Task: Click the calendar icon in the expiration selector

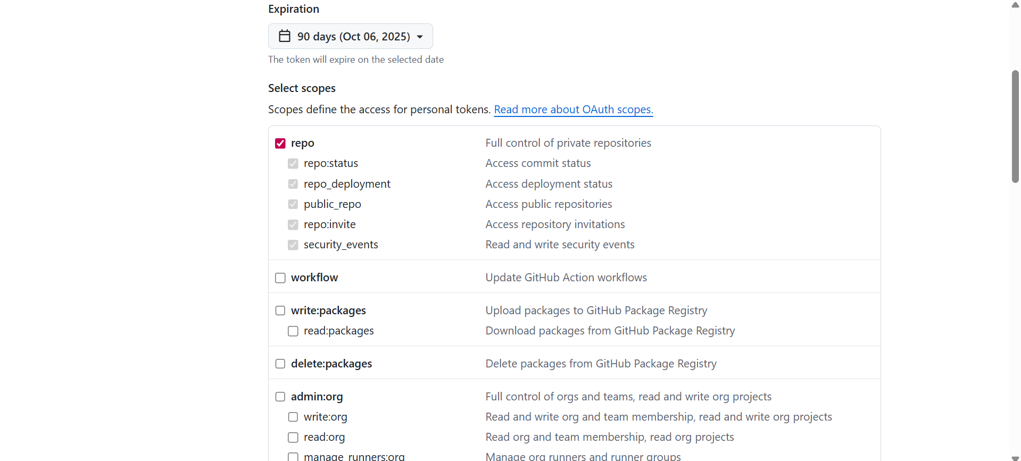Action: coord(285,36)
